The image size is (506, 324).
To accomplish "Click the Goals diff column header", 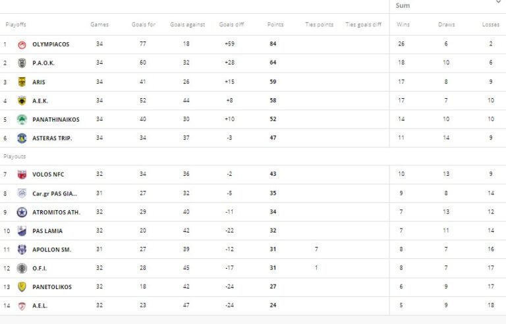I will click(x=231, y=24).
